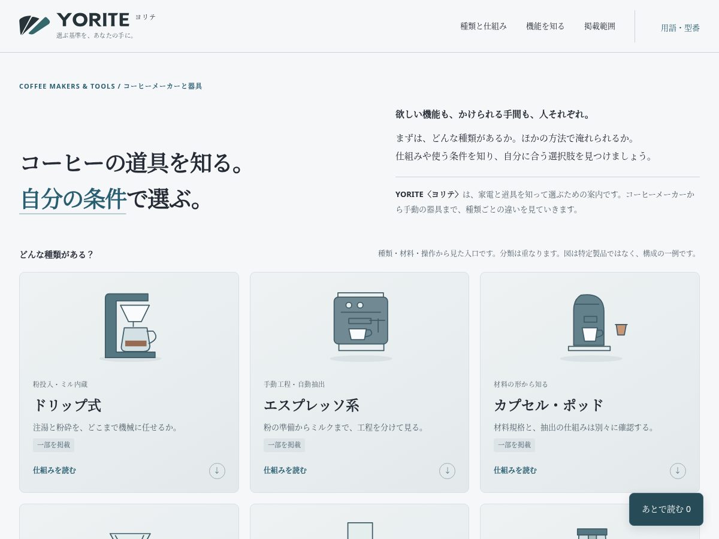Open the 機能を知る navigation item
This screenshot has width=719, height=539.
[545, 26]
